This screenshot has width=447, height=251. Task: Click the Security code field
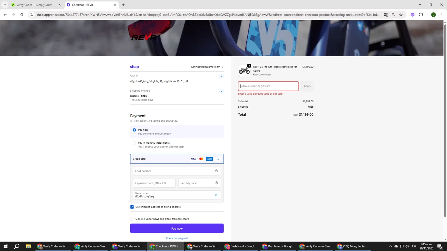coord(199,183)
